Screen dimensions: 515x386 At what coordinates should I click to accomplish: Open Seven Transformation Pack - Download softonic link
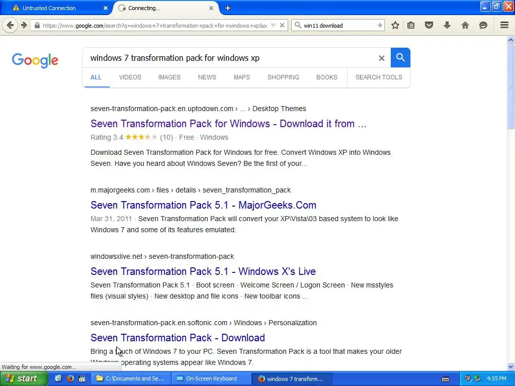[x=178, y=338]
